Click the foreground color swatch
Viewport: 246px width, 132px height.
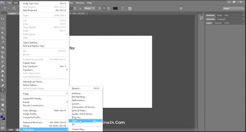(x=2, y=117)
